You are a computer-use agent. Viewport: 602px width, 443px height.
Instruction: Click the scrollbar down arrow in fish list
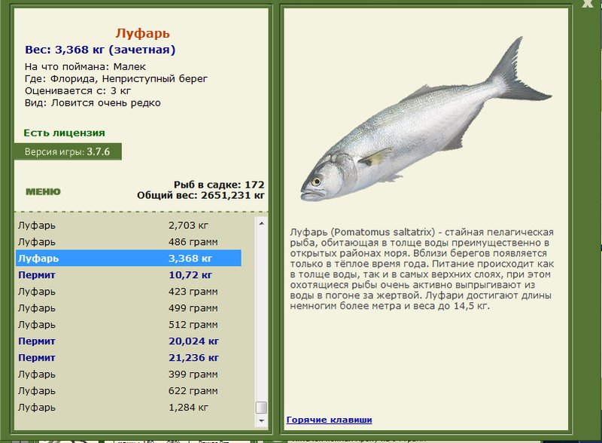coord(261,421)
